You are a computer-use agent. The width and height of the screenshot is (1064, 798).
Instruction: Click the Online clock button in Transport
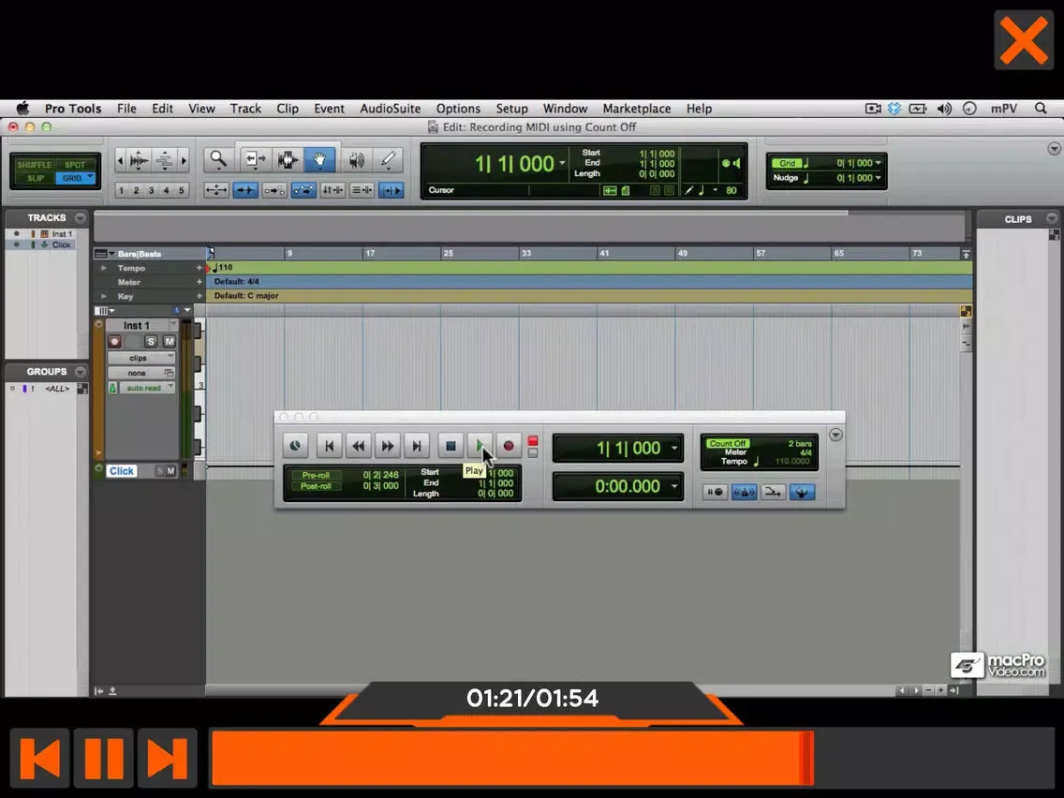(295, 446)
